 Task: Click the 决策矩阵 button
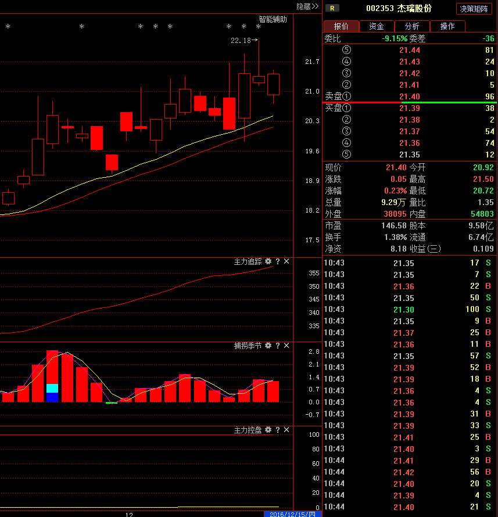coord(475,9)
